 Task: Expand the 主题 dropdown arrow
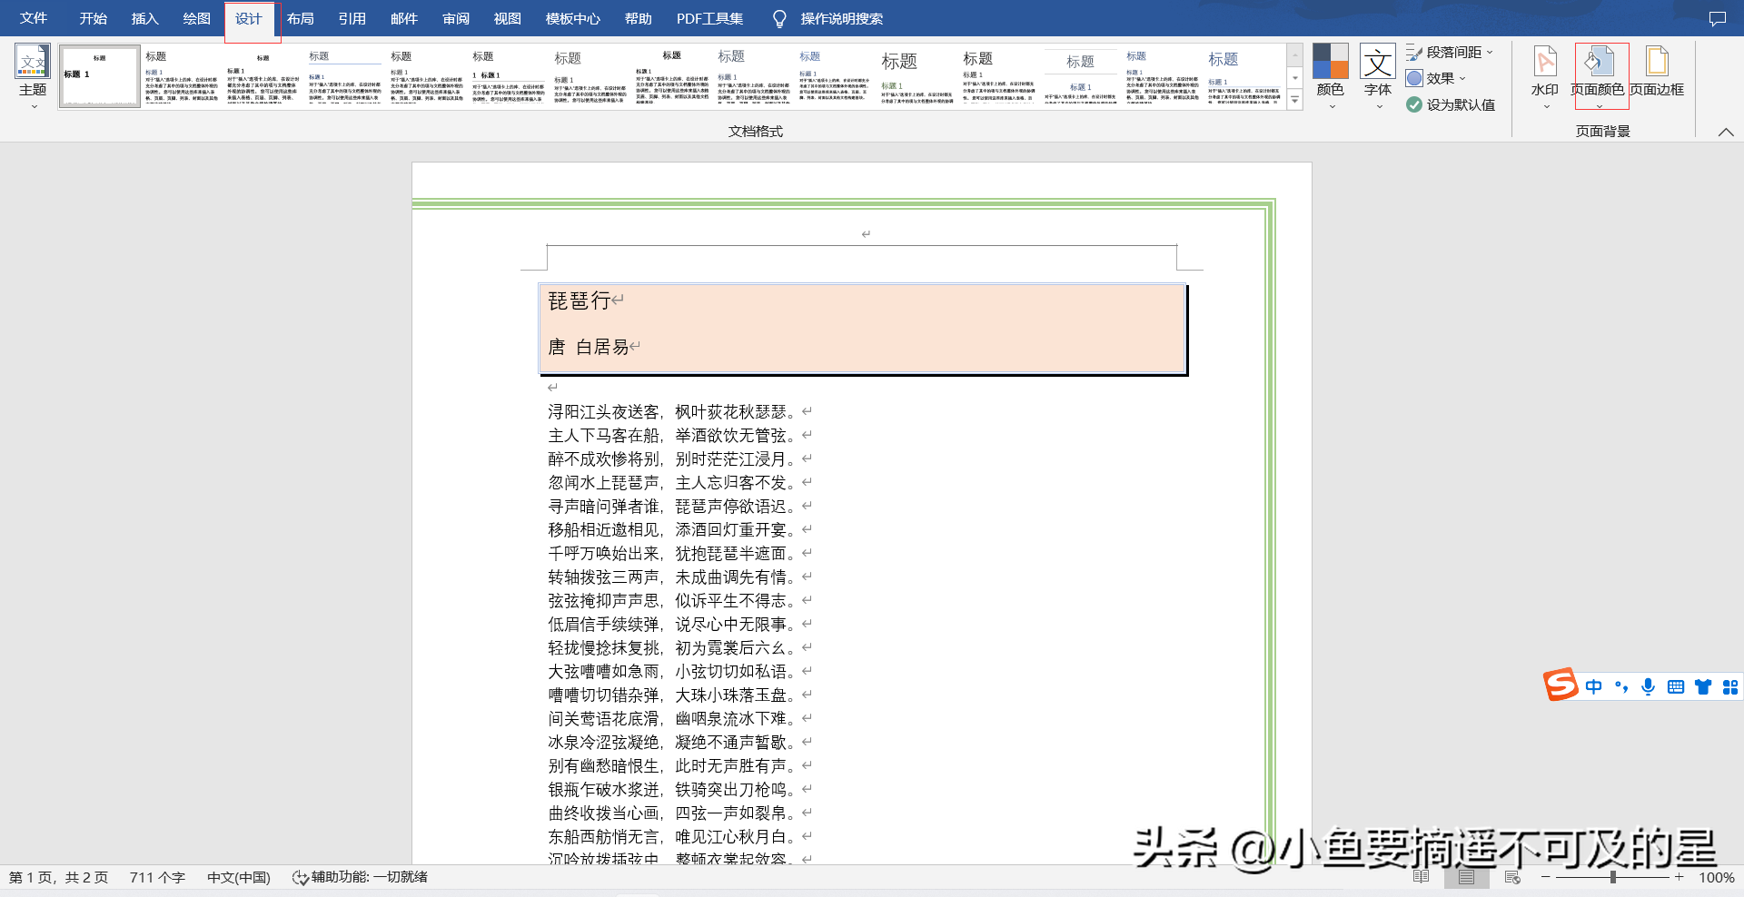coord(34,106)
